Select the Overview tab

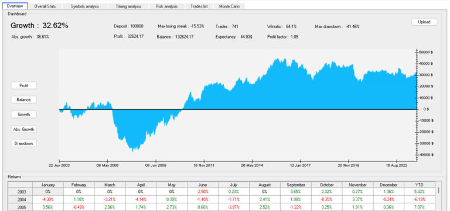pos(14,6)
